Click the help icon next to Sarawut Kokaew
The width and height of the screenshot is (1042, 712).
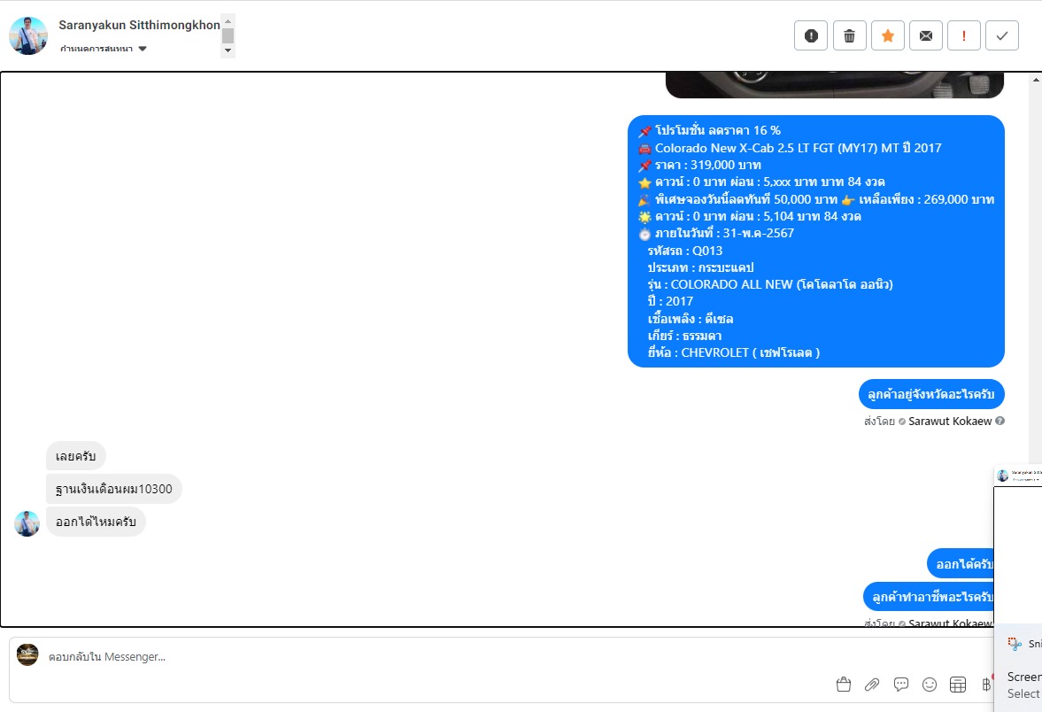tap(1000, 421)
